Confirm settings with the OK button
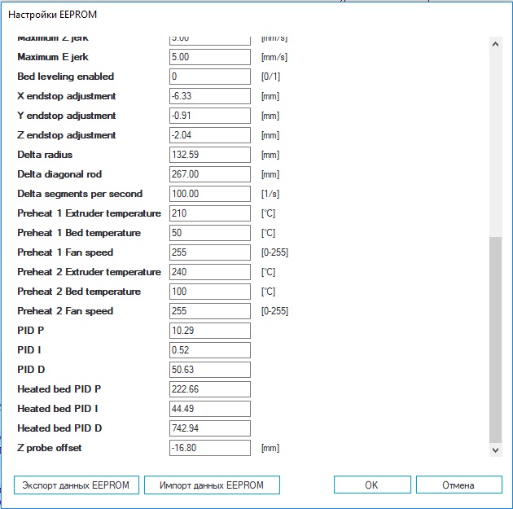 372,485
